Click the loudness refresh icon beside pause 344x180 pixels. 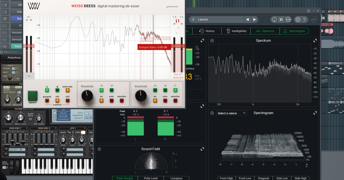[288, 19]
